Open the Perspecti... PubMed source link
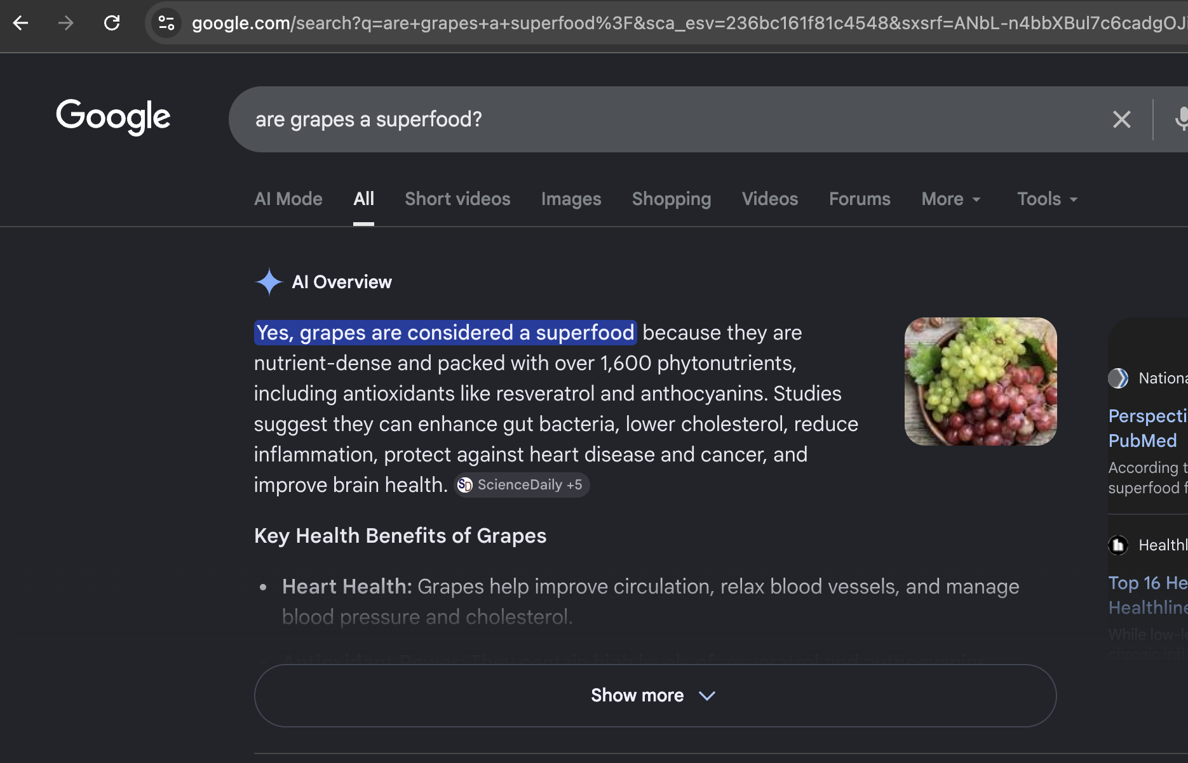 click(x=1148, y=428)
